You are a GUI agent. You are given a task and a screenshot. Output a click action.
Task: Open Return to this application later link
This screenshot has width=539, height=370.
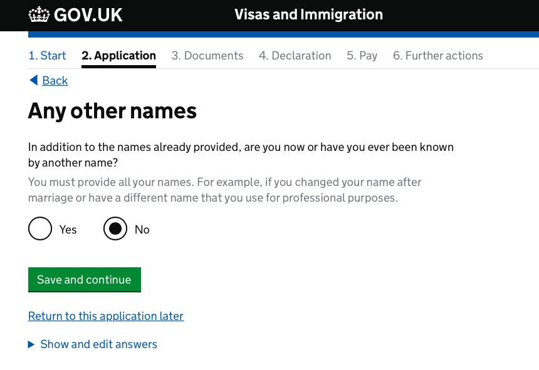click(106, 316)
